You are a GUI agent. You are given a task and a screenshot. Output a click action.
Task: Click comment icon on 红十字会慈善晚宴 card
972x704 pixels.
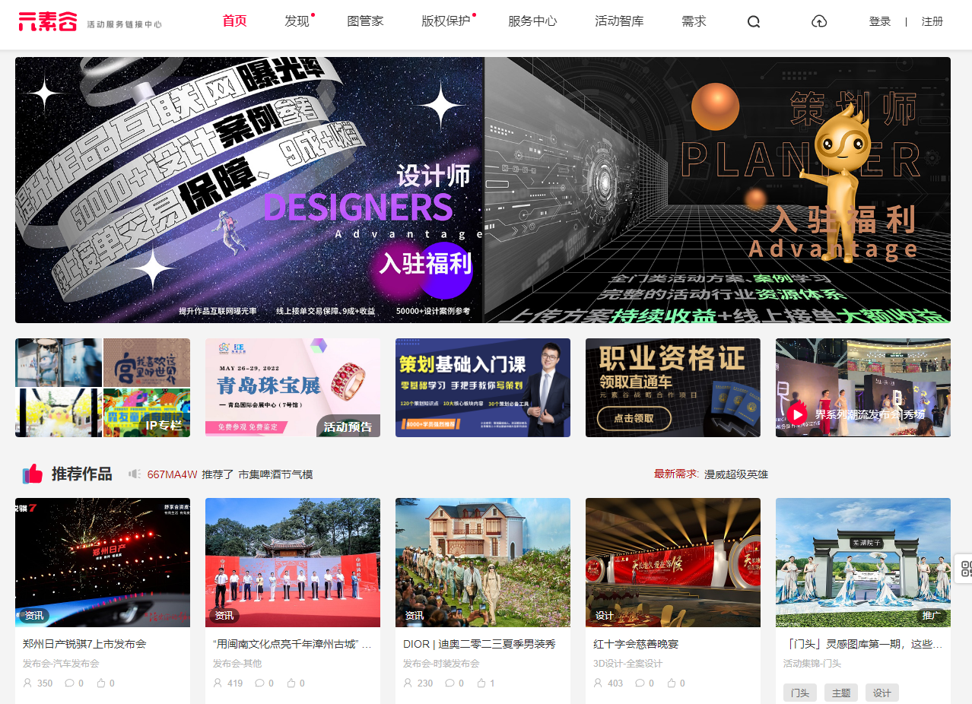click(640, 683)
